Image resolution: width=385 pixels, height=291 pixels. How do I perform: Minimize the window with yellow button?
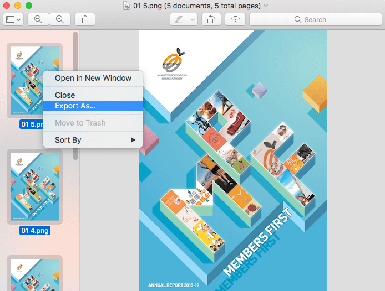[18, 6]
